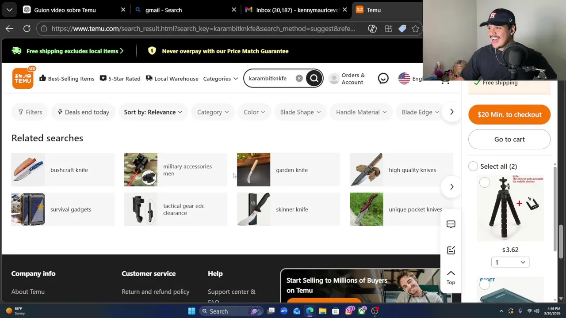Image resolution: width=566 pixels, height=318 pixels.
Task: Open bushcraft knife related search
Action: pyautogui.click(x=63, y=170)
